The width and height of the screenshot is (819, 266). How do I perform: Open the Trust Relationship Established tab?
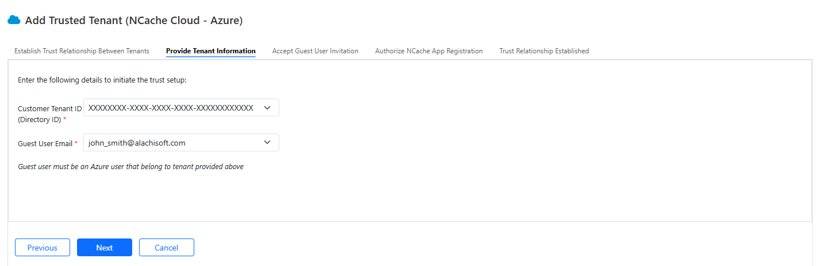point(544,51)
